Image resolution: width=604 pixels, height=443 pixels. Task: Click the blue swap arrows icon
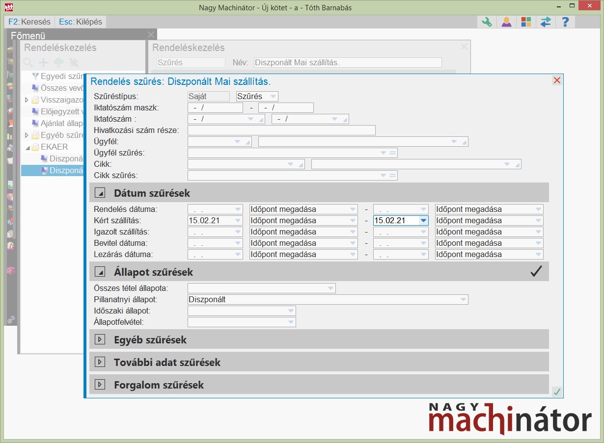click(546, 22)
